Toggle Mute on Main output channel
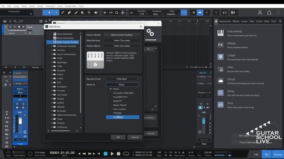284x159 pixels. tap(201, 104)
